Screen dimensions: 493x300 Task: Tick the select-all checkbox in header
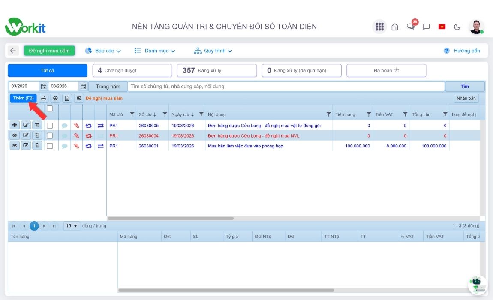click(x=50, y=109)
